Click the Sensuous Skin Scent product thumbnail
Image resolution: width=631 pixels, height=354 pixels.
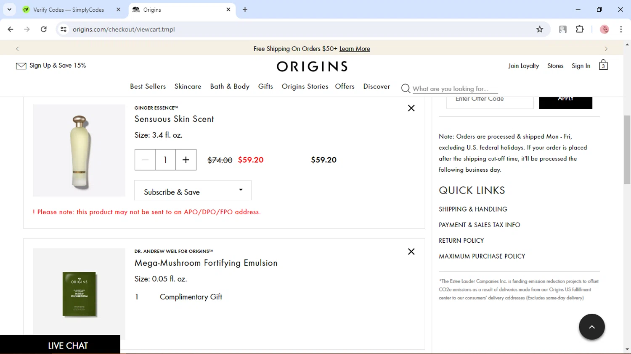pos(79,150)
